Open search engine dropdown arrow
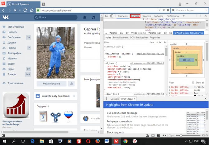The image size is (209, 145). pyautogui.click(x=206, y=10)
